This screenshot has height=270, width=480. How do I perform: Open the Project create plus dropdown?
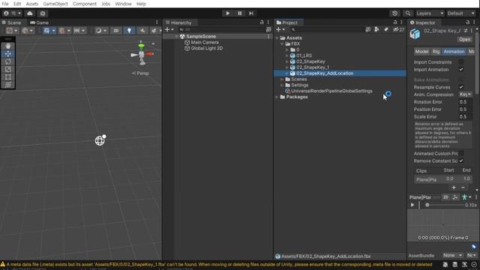coord(280,30)
